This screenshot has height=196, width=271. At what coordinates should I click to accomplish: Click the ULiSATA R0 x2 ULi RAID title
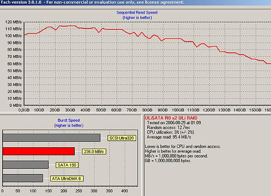coord(171,118)
